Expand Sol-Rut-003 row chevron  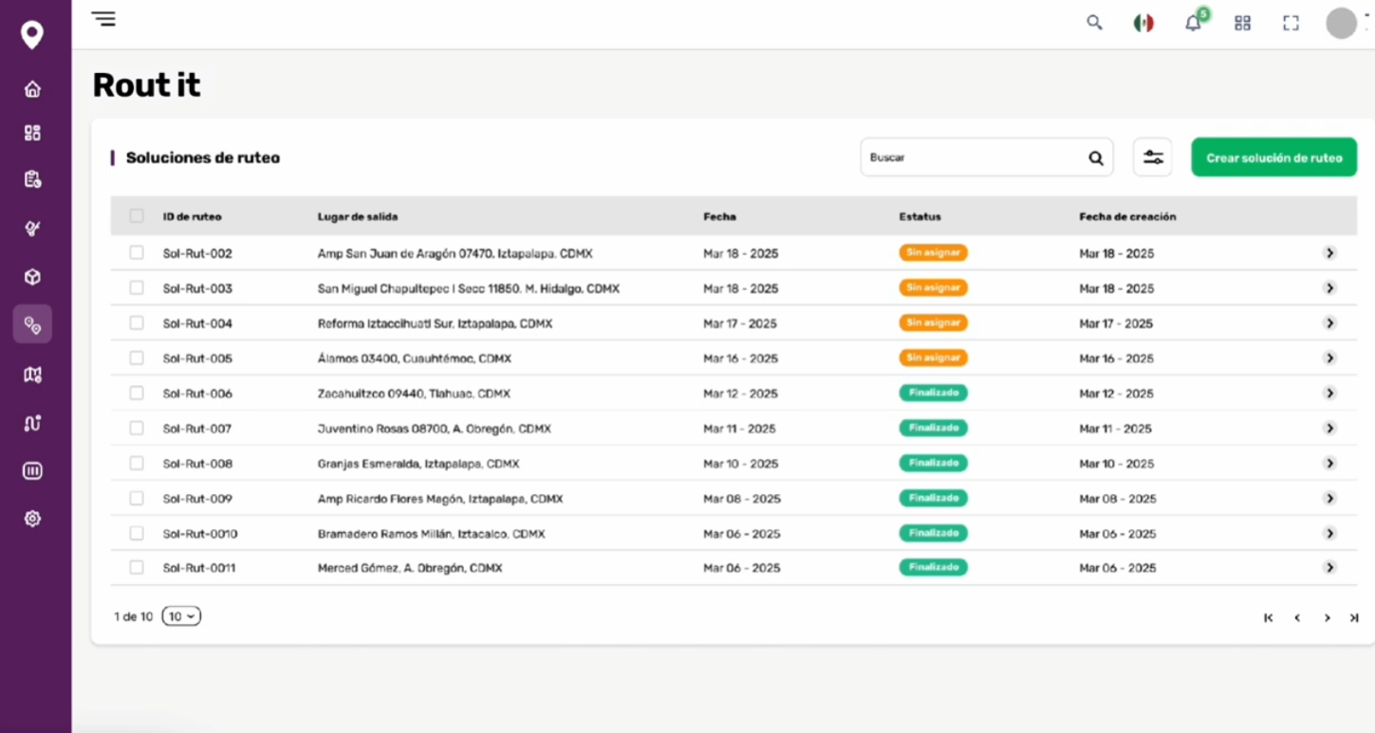click(x=1329, y=288)
